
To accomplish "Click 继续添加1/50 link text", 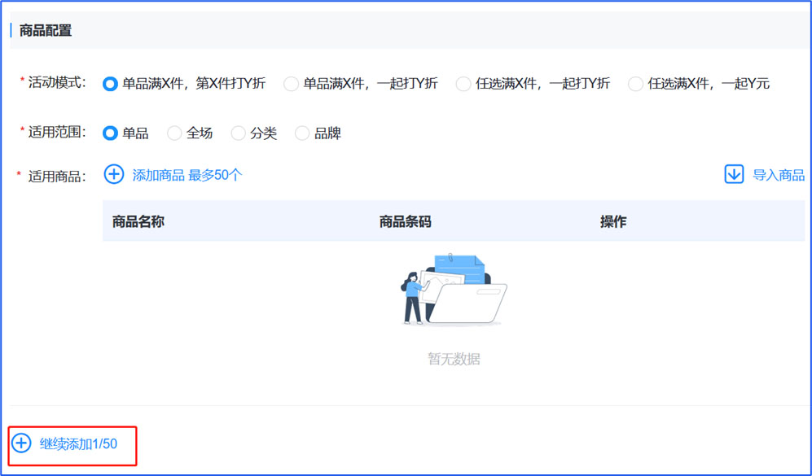I will [x=79, y=443].
